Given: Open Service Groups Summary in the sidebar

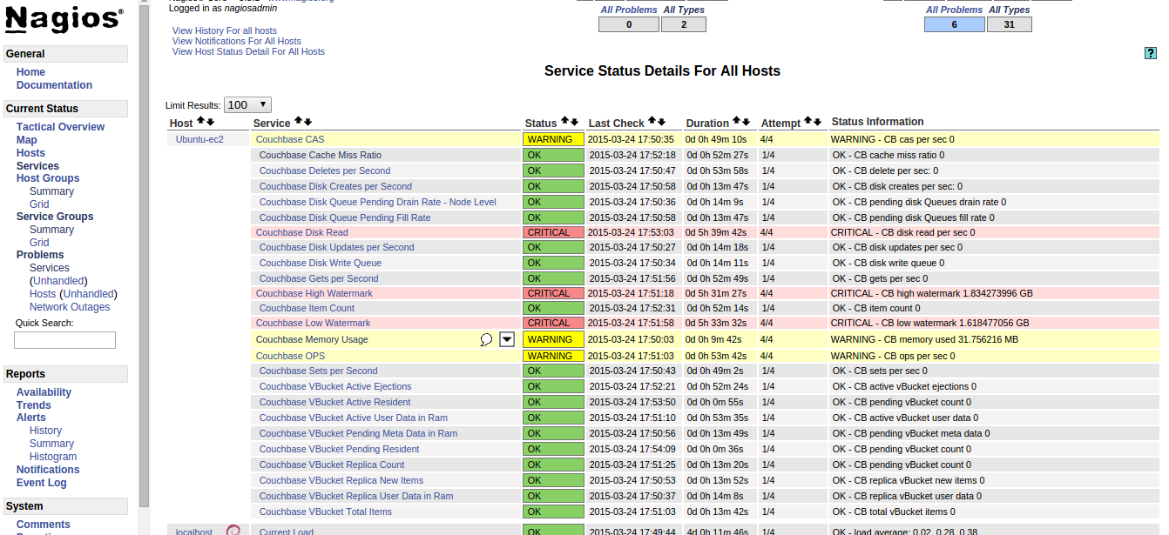Looking at the screenshot, I should click(x=51, y=230).
